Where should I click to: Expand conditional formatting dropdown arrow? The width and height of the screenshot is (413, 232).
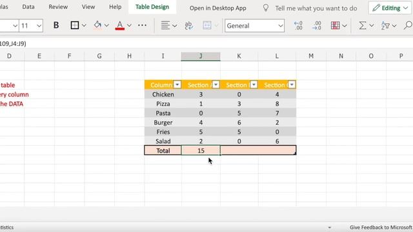(345, 26)
